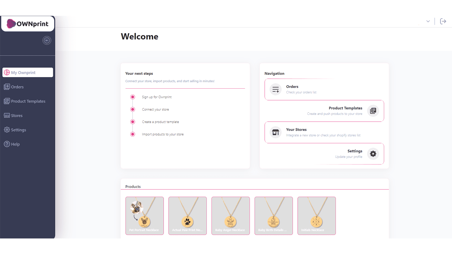This screenshot has width=452, height=254.
Task: Select the Product Templates icon in the sidebar
Action: (7, 101)
